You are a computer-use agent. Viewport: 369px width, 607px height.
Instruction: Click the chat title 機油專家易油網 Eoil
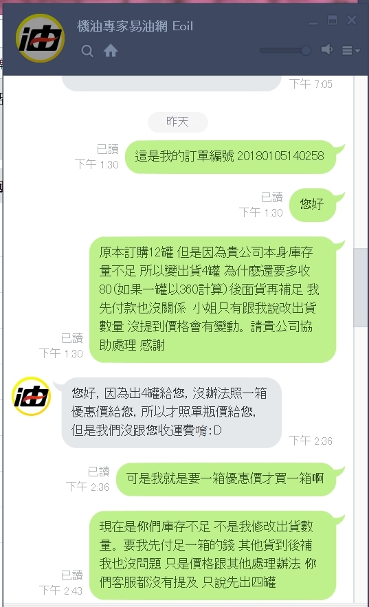135,26
